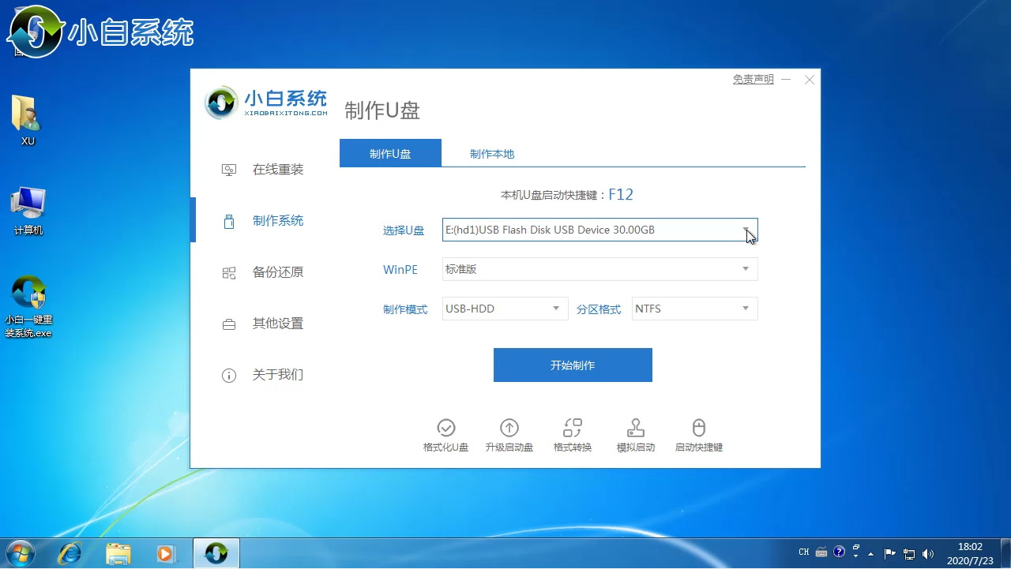Click the 小白系统 taskbar button
Screen dimensions: 1011x569
click(x=216, y=553)
